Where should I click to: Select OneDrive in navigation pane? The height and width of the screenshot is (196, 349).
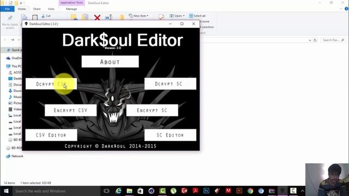pyautogui.click(x=14, y=58)
